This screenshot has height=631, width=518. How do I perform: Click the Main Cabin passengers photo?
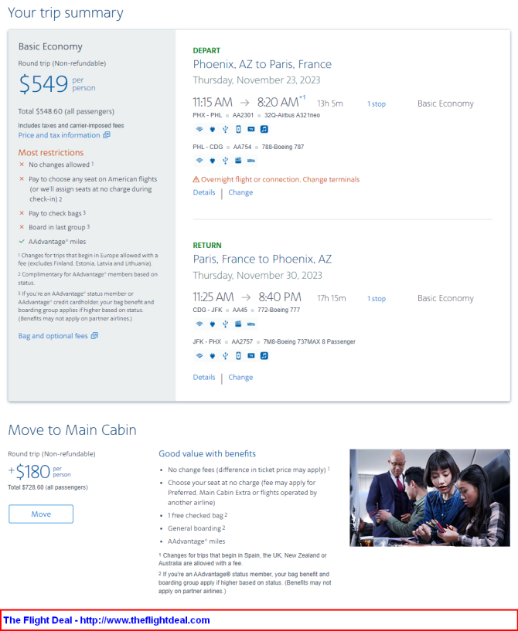click(430, 498)
